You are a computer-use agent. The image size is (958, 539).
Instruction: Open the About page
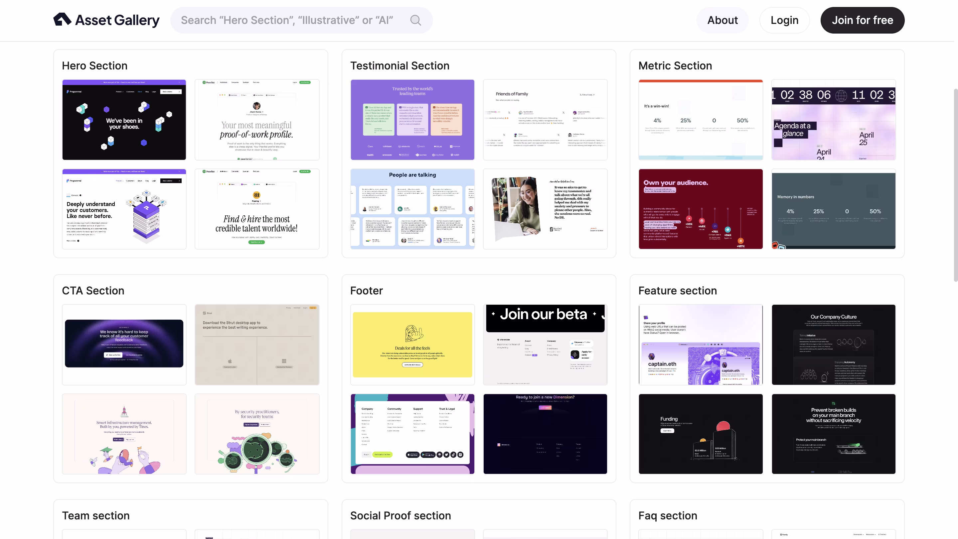pos(722,20)
